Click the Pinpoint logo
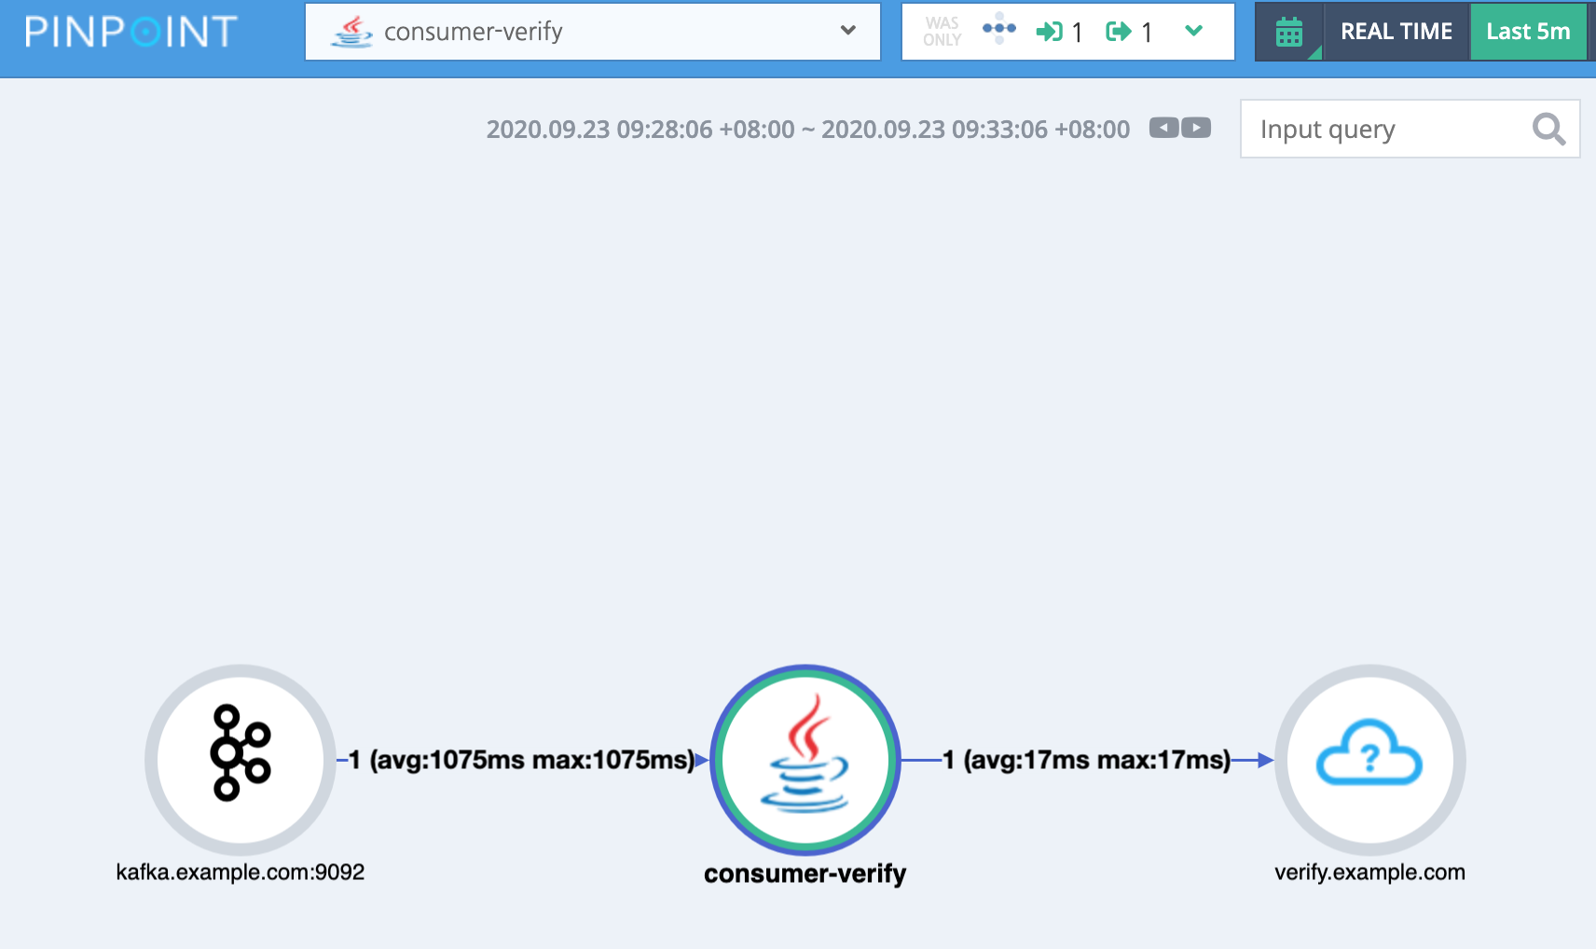The image size is (1596, 949). point(131,32)
